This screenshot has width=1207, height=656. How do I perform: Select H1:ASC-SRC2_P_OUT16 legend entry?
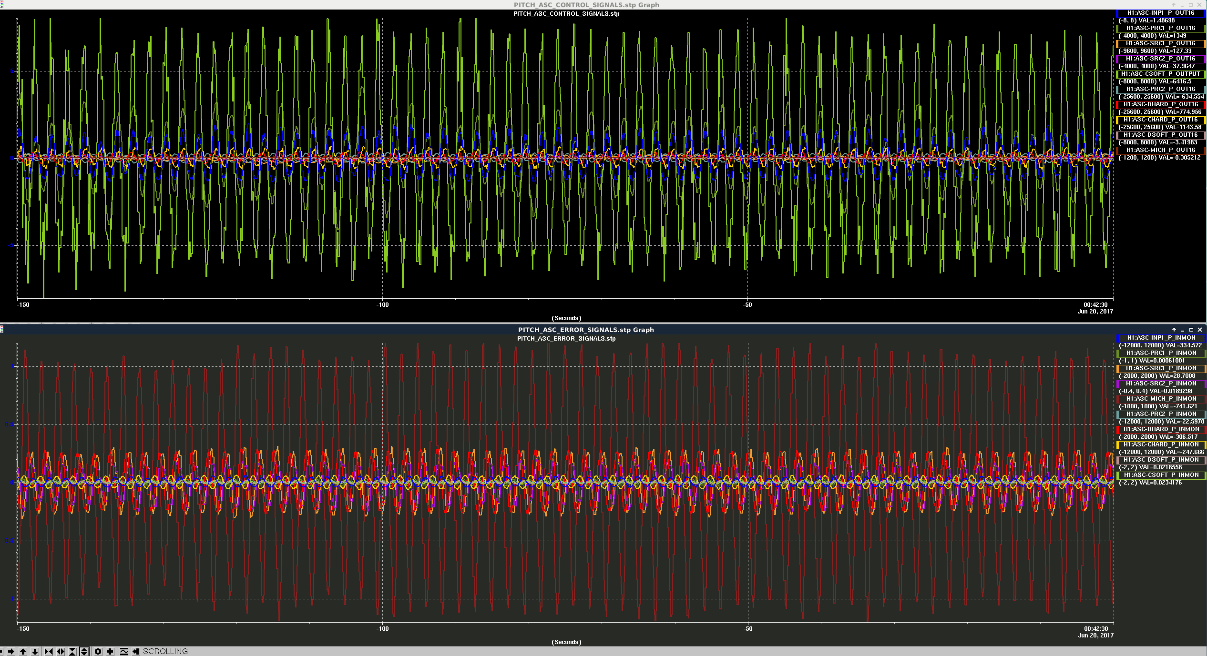coord(1161,59)
